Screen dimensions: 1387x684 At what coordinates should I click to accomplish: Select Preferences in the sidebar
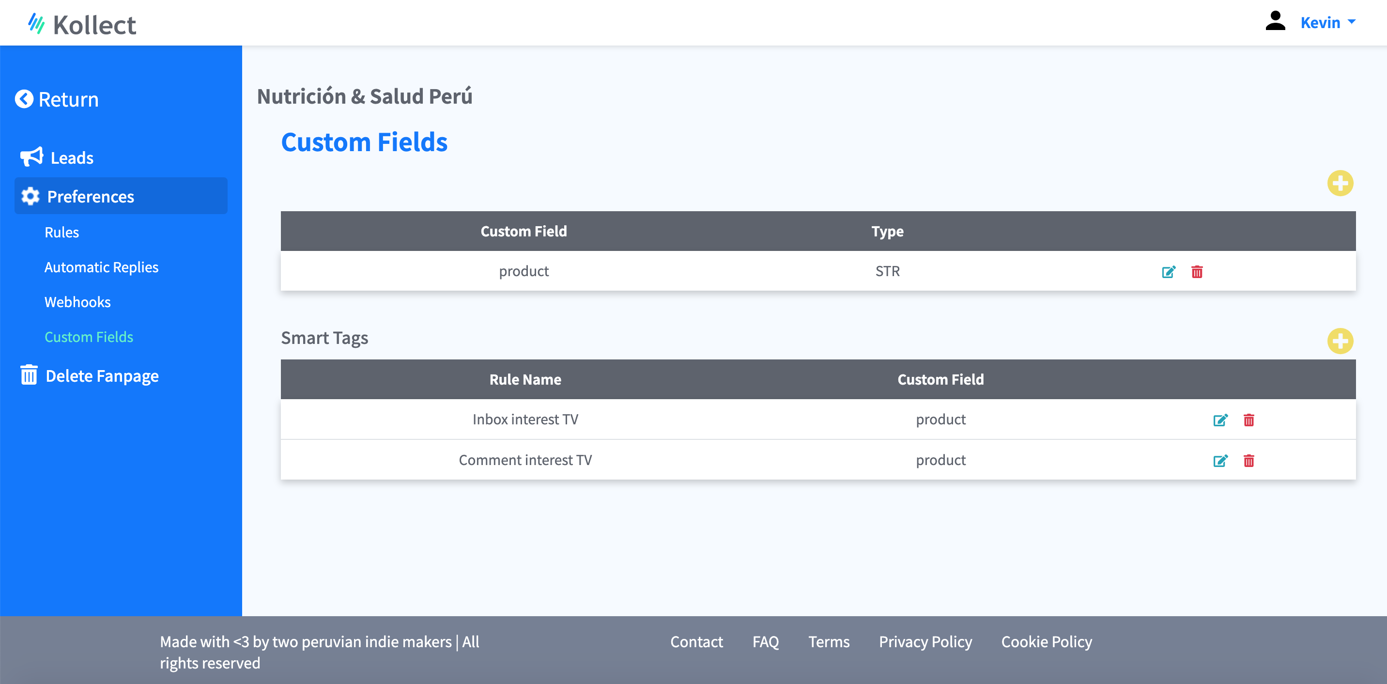[x=91, y=197]
